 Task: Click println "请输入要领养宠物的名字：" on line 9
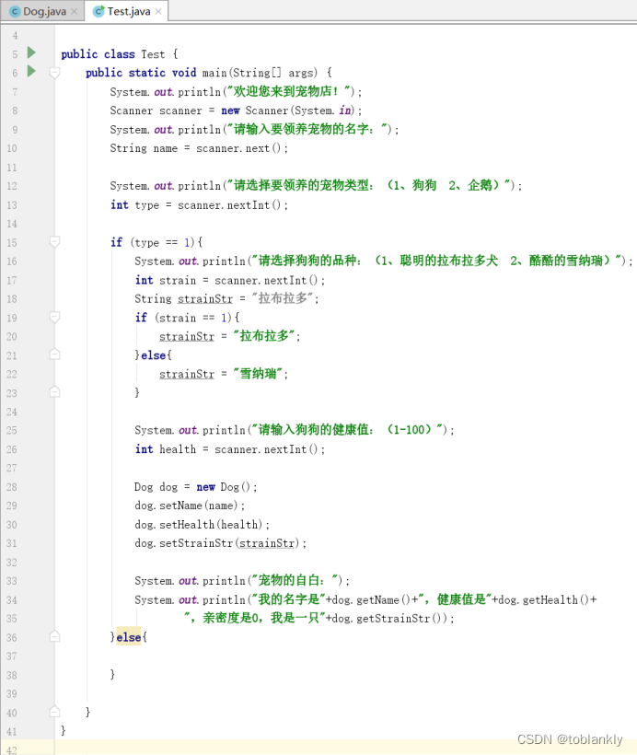tap(254, 130)
